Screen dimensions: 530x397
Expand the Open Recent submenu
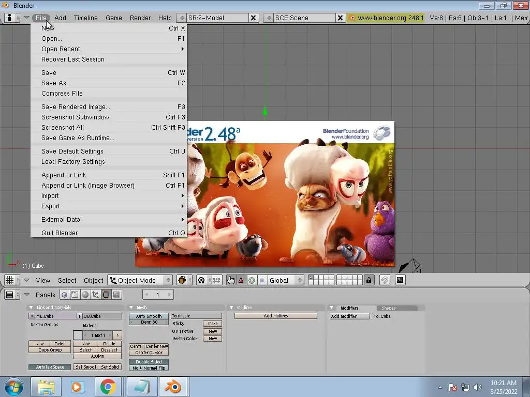(x=109, y=49)
